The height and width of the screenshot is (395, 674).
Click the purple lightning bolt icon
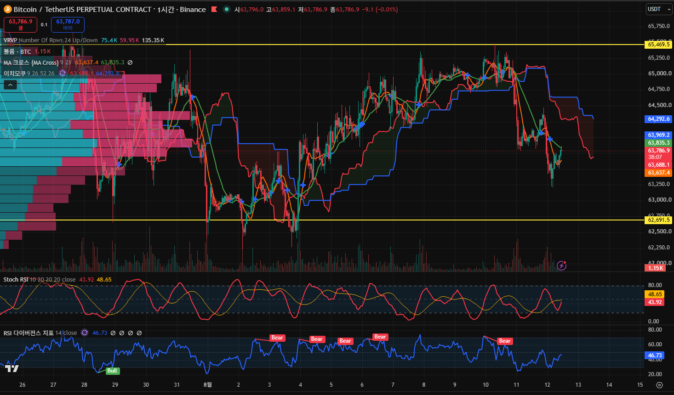tap(561, 265)
